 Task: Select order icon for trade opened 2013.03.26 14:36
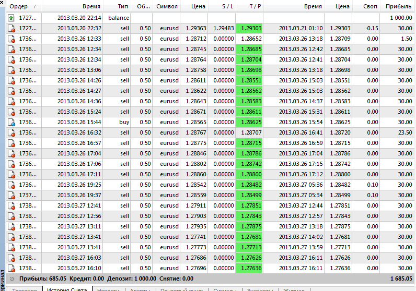coord(11,101)
